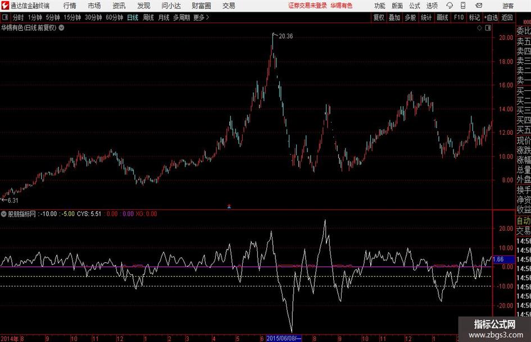The image size is (531, 342).
Task: Open the 问小达 menu
Action: pyautogui.click(x=171, y=6)
